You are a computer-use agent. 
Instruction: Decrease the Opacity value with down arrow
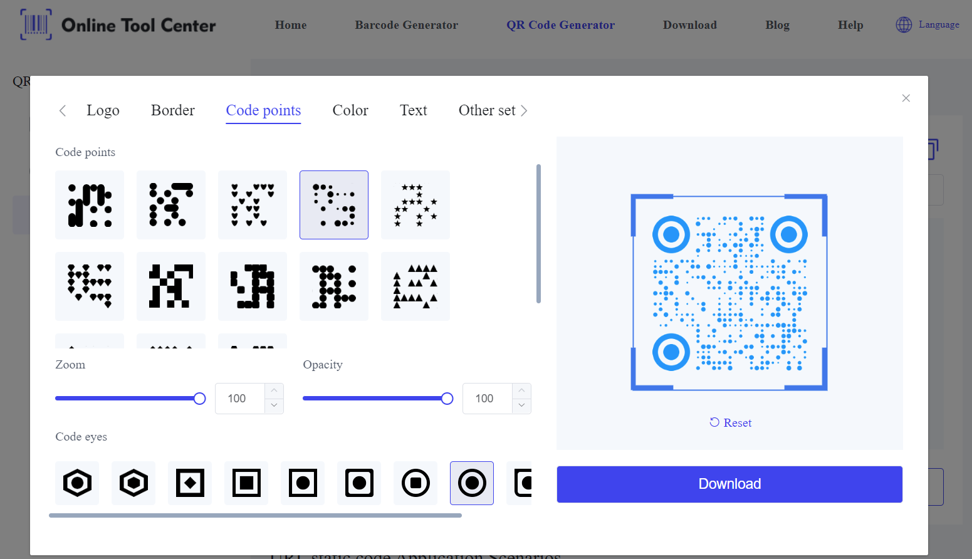click(521, 405)
